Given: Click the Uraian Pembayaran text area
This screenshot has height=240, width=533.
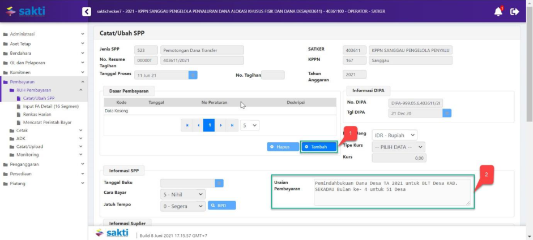Looking at the screenshot, I should 392,192.
